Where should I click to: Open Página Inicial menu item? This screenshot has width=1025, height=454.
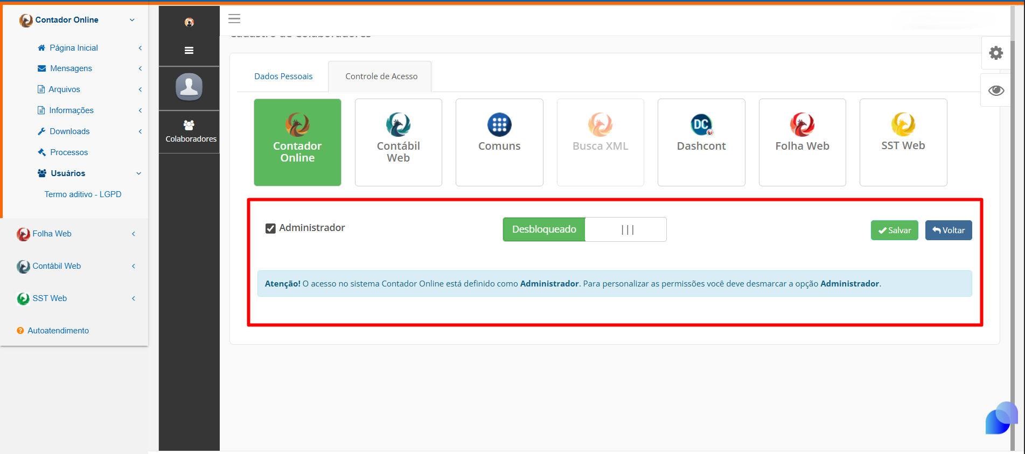(x=74, y=48)
